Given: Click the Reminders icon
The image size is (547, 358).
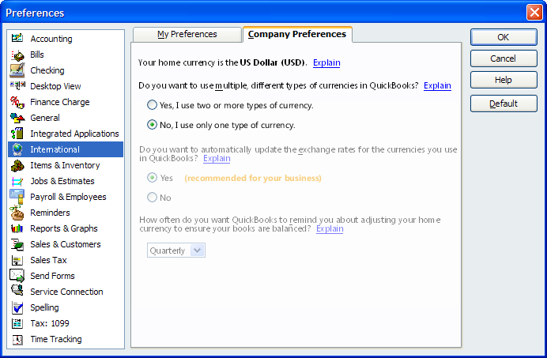Looking at the screenshot, I should 17,213.
